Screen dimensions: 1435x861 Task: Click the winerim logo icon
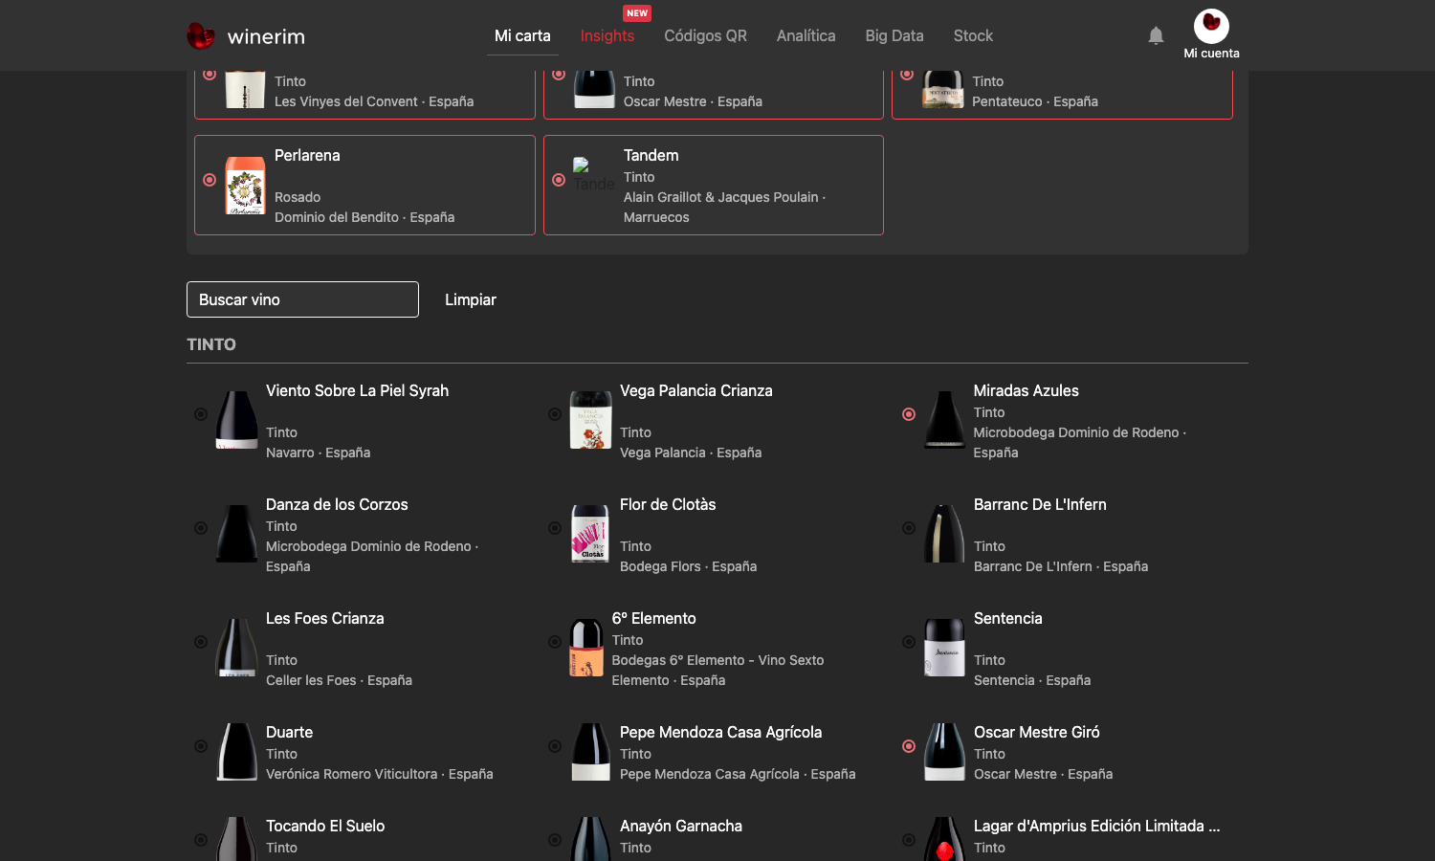tap(201, 36)
